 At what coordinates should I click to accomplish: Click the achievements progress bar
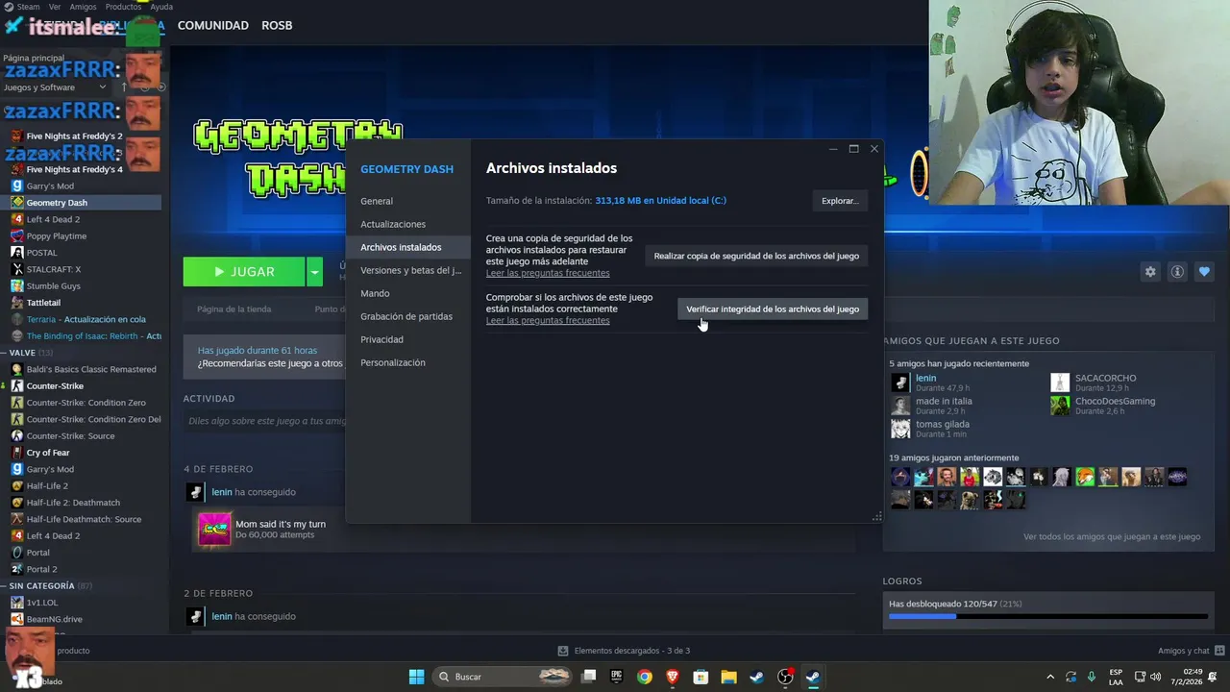click(1048, 616)
